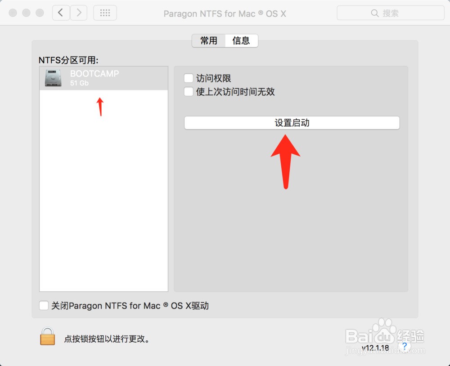This screenshot has width=450, height=366.
Task: Click the forward navigation arrow
Action: tap(79, 13)
